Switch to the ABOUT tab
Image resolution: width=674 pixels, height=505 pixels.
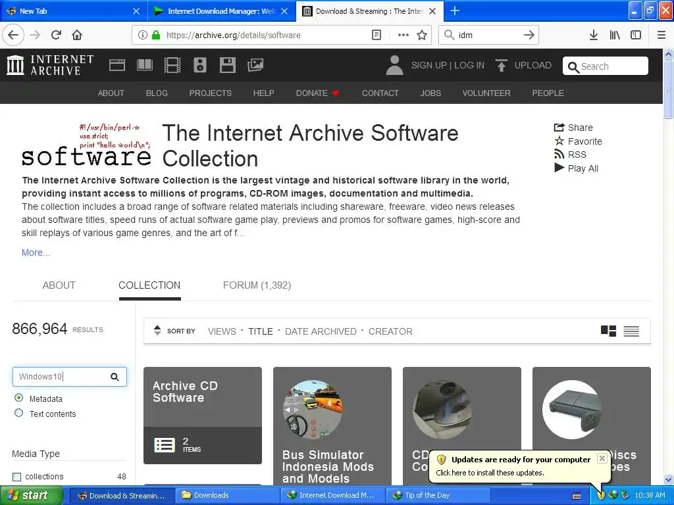pos(59,285)
